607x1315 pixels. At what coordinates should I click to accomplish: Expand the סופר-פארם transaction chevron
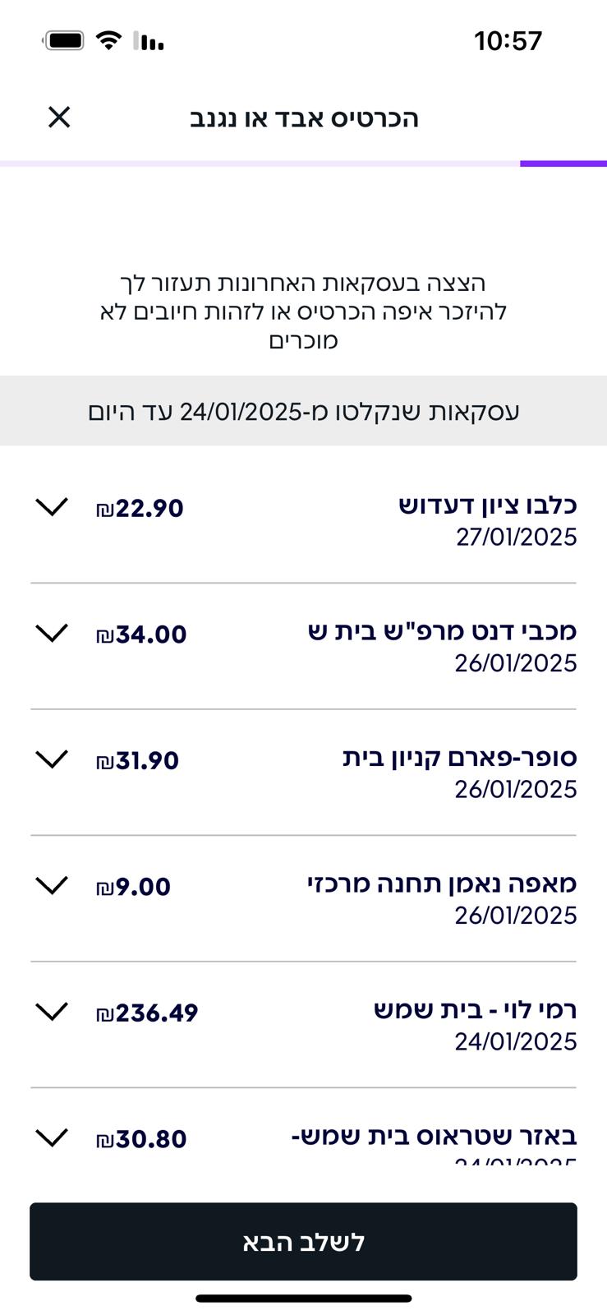[x=52, y=759]
